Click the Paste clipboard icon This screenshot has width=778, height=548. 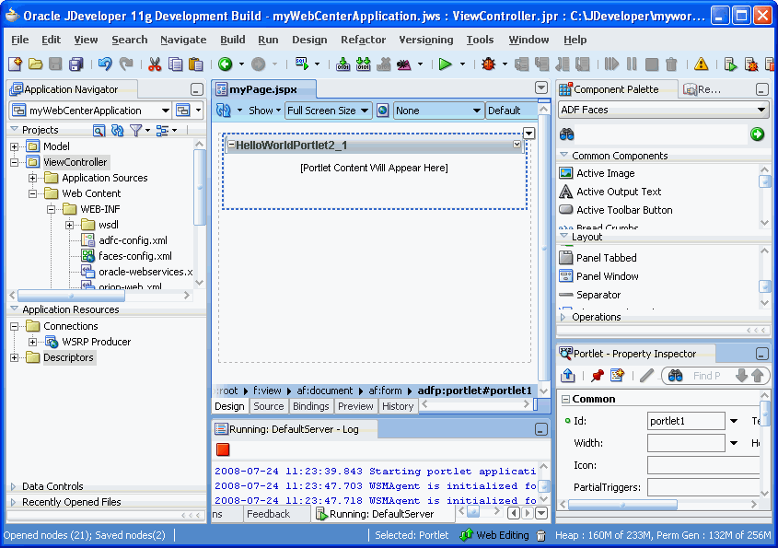click(195, 64)
